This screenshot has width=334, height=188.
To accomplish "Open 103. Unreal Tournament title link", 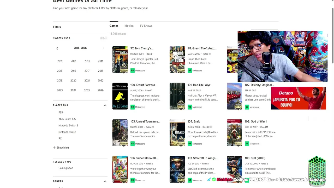I will 145,121.
